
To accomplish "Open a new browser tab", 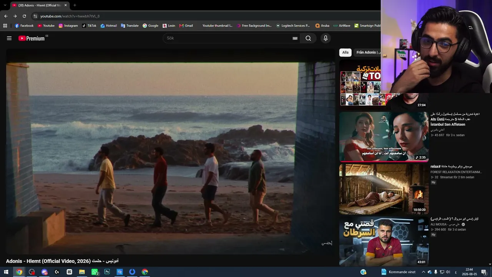I will (75, 5).
